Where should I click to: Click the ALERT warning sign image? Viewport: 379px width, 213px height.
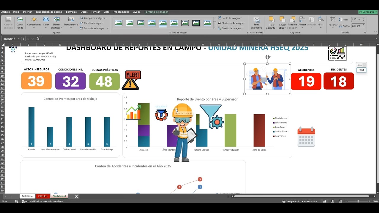131,80
